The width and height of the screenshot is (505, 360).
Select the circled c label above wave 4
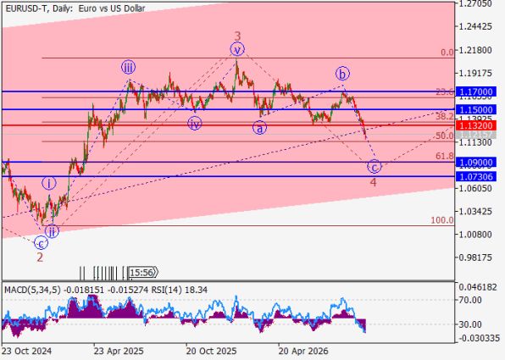point(375,167)
